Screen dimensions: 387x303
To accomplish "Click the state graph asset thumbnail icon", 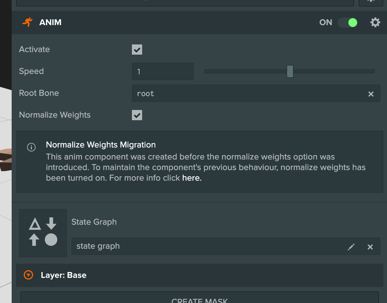I will (43, 233).
